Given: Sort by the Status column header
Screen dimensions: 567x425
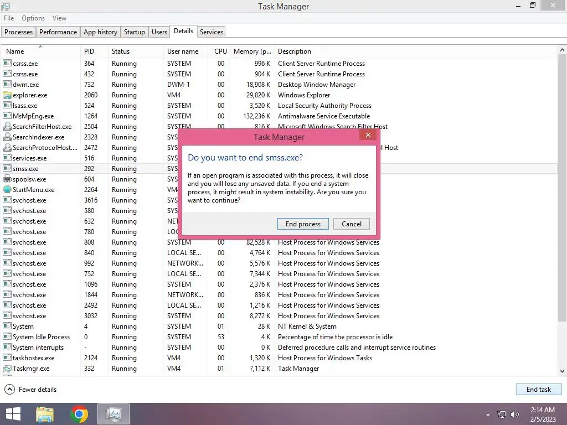Looking at the screenshot, I should point(136,51).
